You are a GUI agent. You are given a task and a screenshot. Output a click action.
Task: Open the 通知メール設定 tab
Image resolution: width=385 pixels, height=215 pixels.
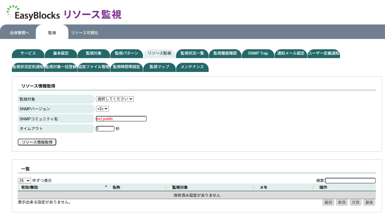click(291, 53)
